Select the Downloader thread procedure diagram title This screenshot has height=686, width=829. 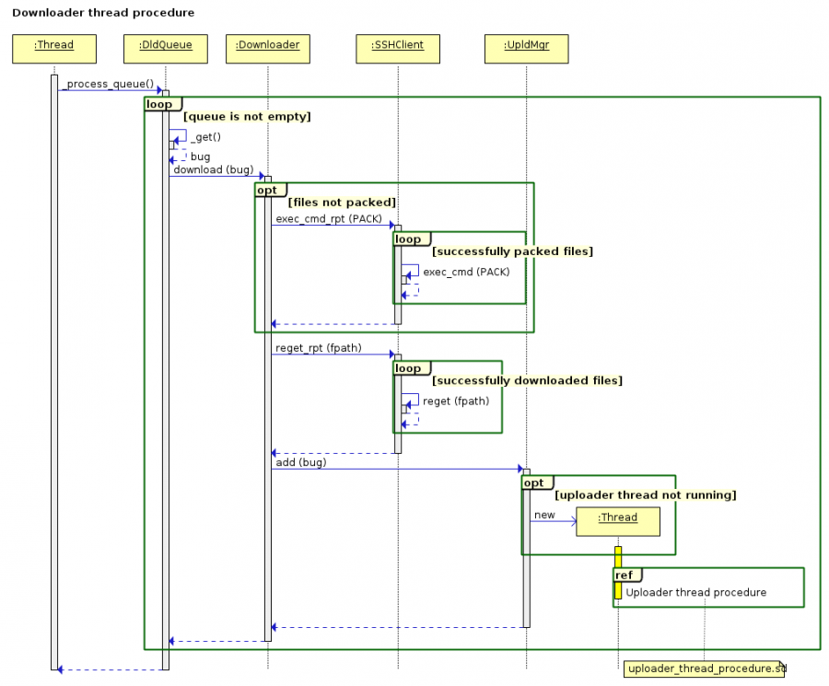[101, 12]
